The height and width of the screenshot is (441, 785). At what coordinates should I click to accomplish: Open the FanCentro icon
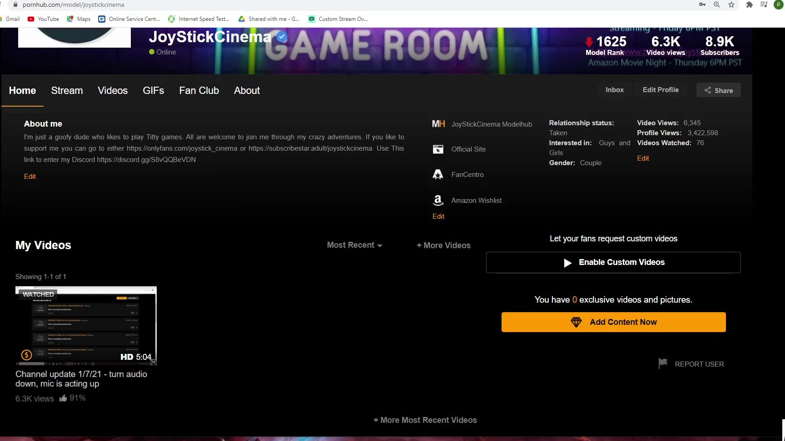[x=437, y=174]
